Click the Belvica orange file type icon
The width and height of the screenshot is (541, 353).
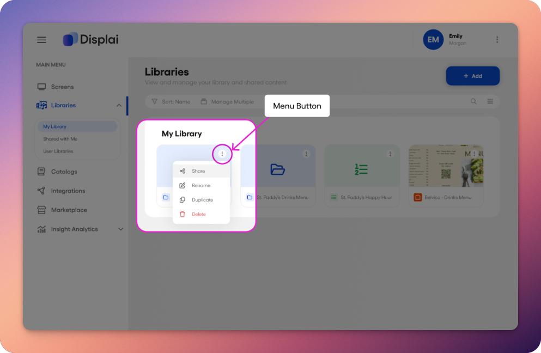(417, 197)
